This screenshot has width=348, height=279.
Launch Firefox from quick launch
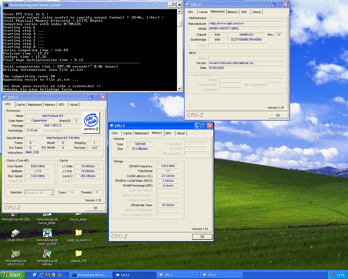pyautogui.click(x=48, y=275)
